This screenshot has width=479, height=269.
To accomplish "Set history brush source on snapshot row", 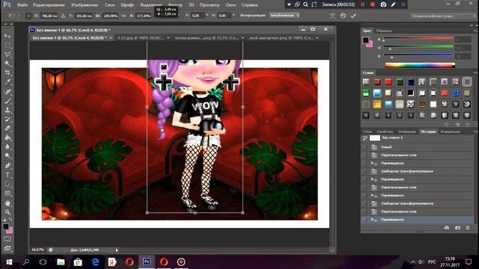I will tap(364, 137).
